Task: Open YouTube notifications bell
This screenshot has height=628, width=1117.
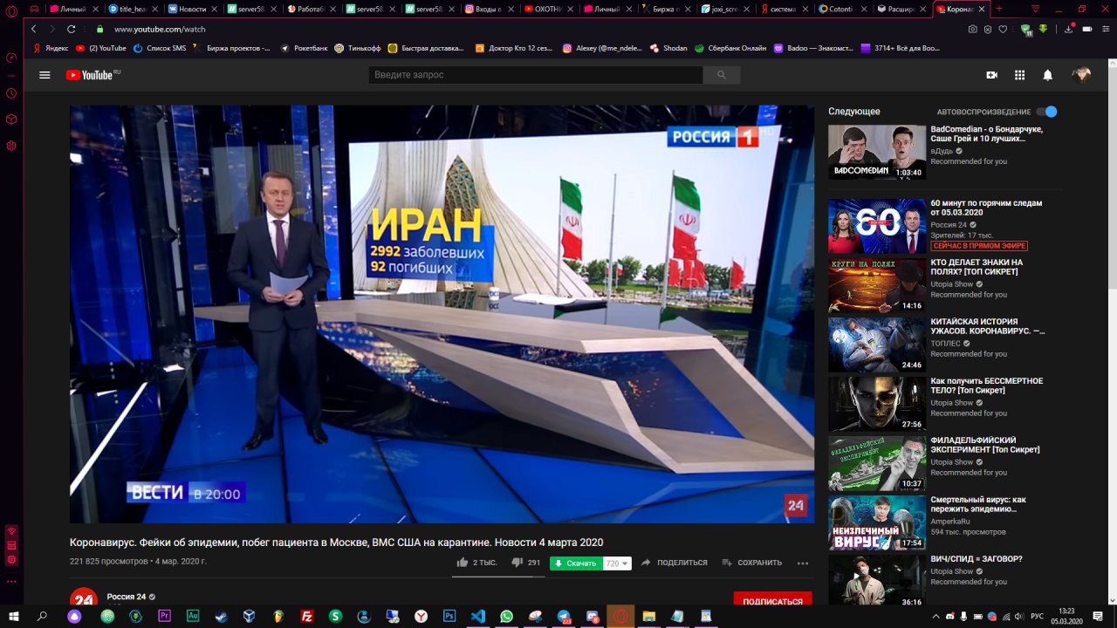Action: [1047, 75]
